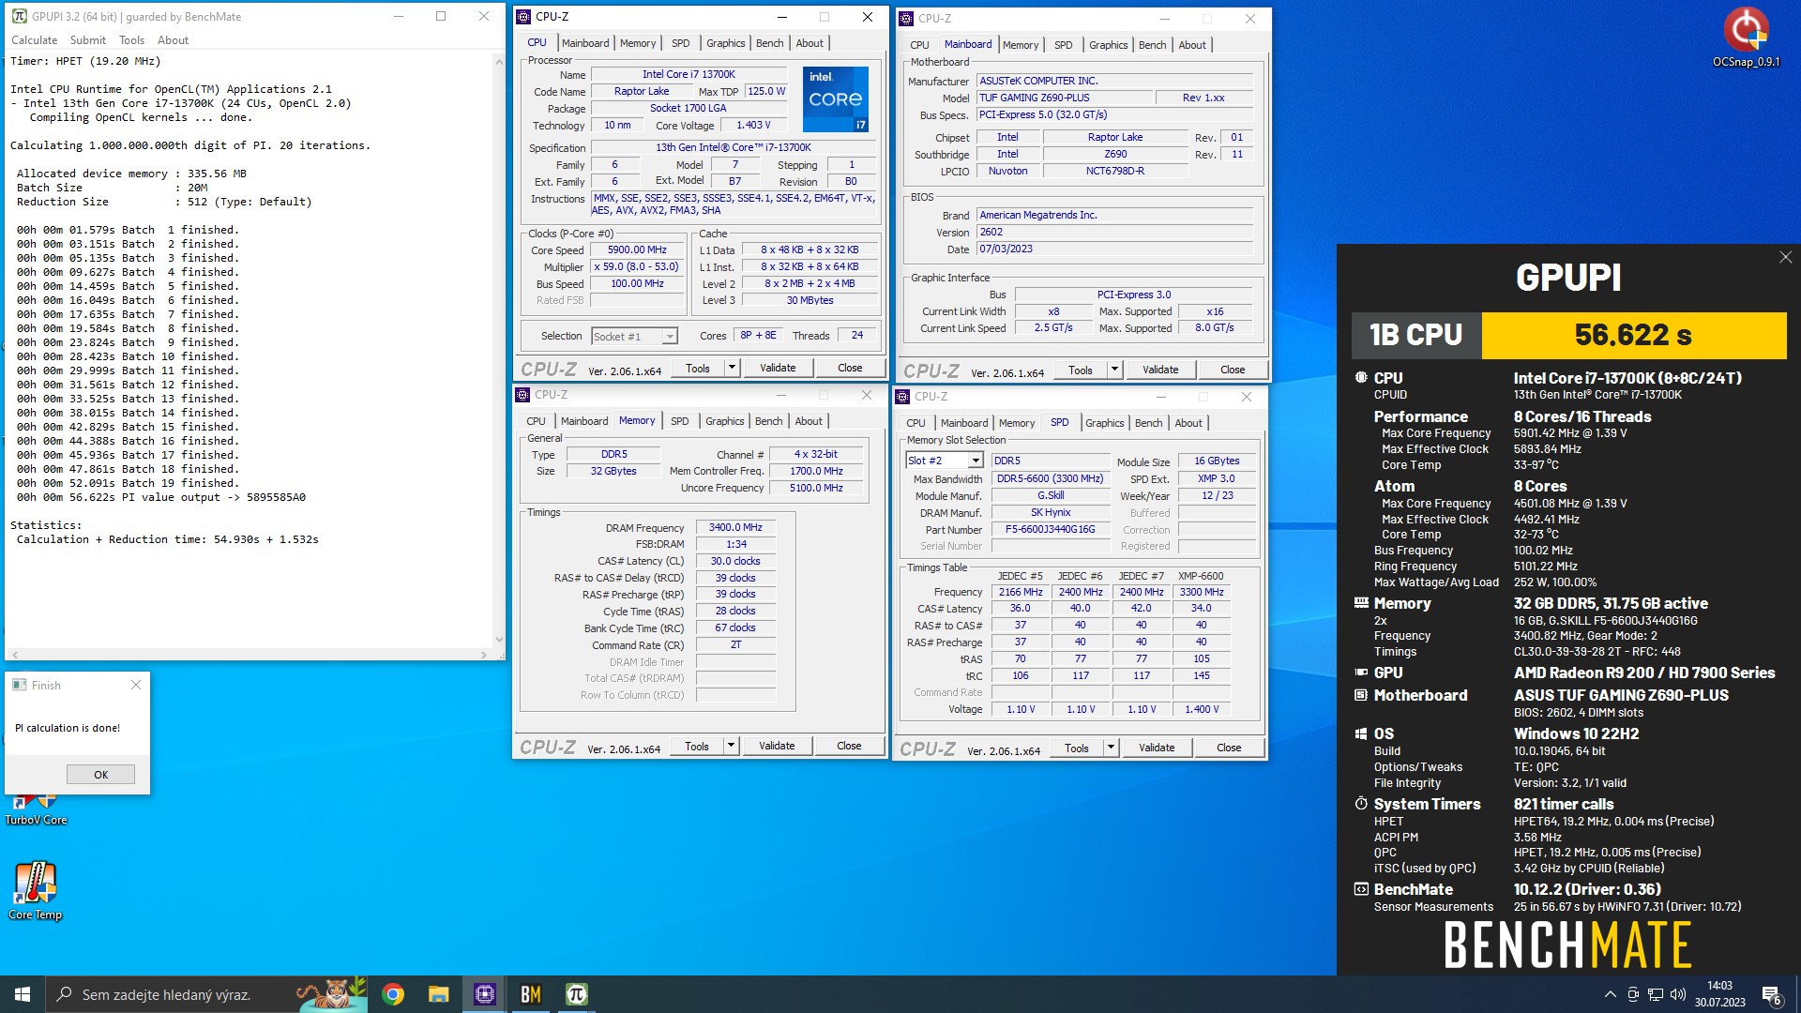Viewport: 1801px width, 1013px height.
Task: Click the CPU-Z Memory window title icon
Action: coord(523,395)
